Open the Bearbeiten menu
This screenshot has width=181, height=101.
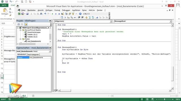coord(31,10)
